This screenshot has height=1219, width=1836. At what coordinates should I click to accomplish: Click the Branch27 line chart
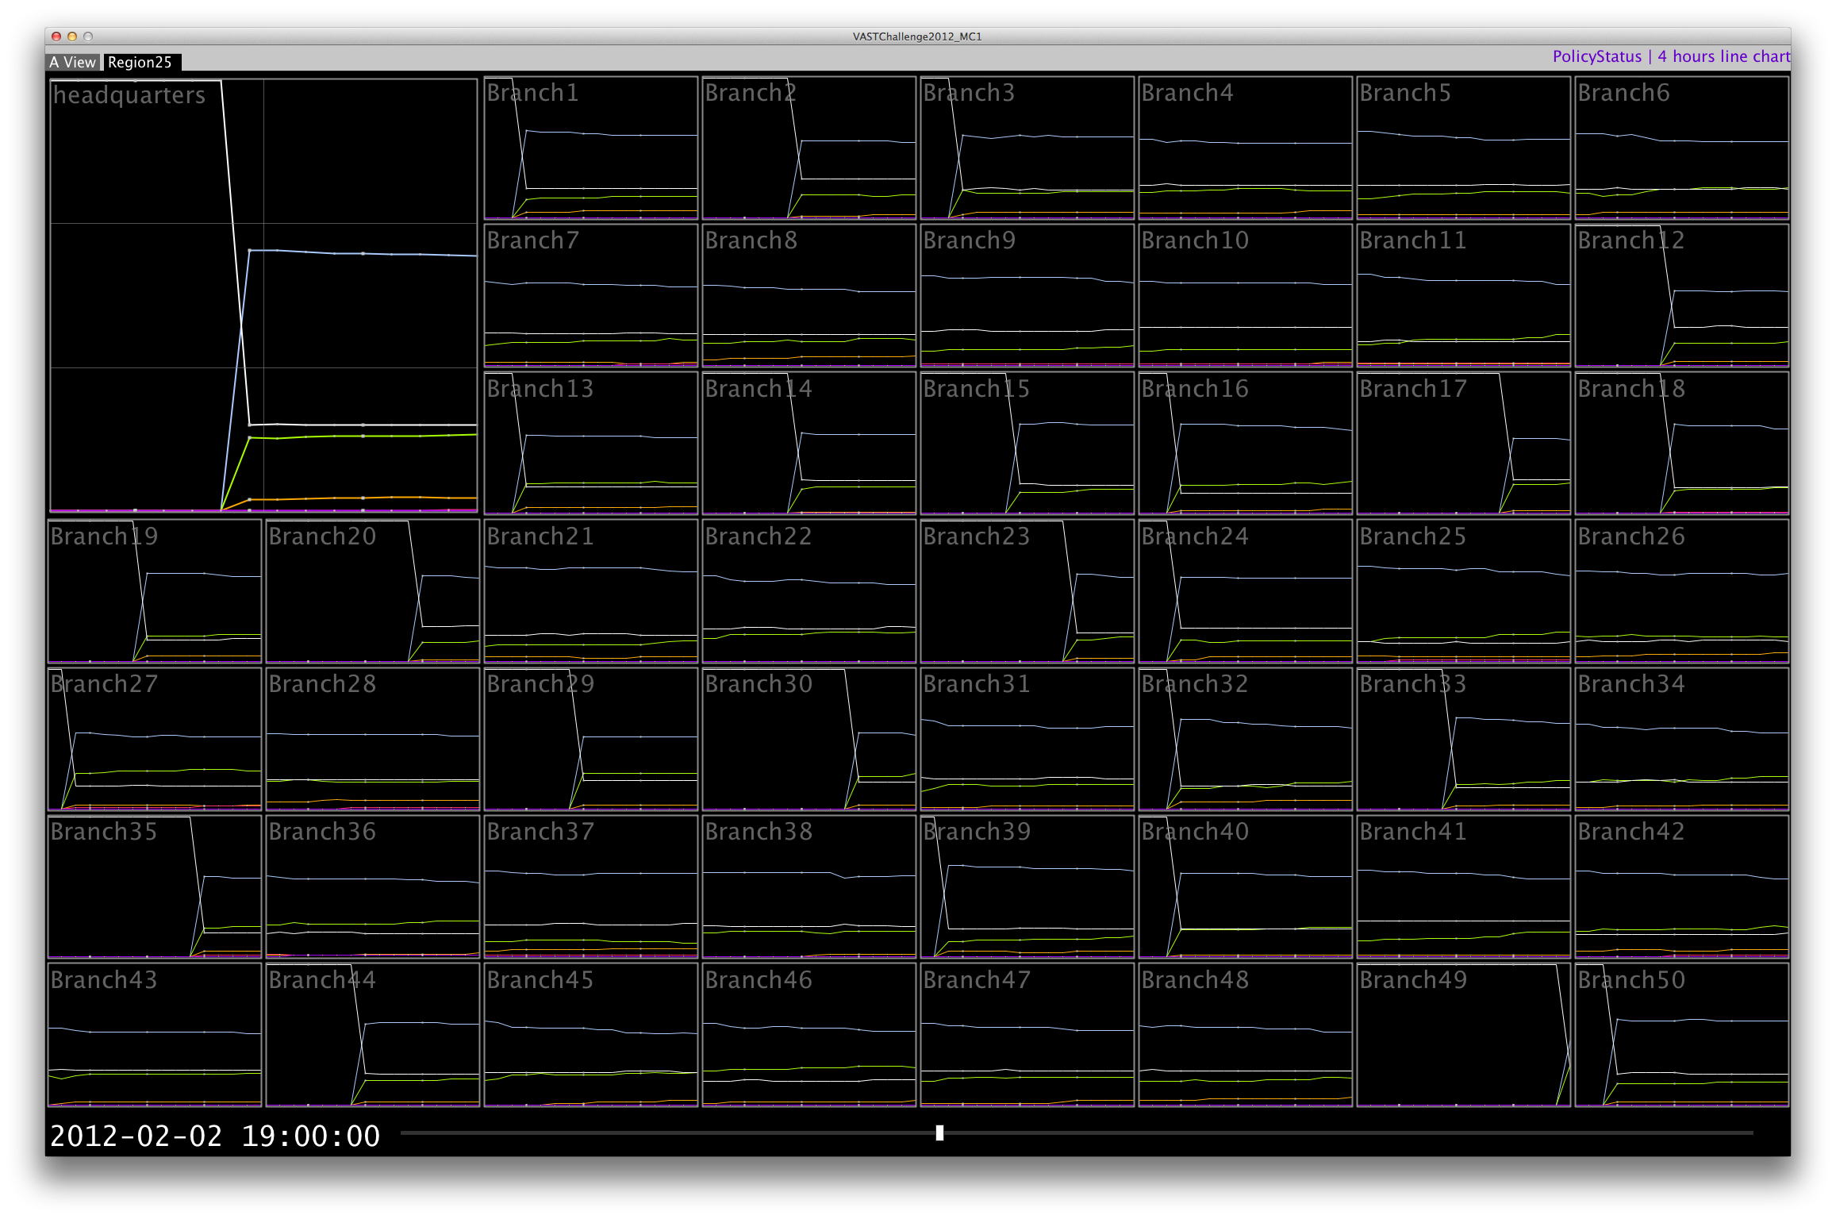tap(155, 739)
